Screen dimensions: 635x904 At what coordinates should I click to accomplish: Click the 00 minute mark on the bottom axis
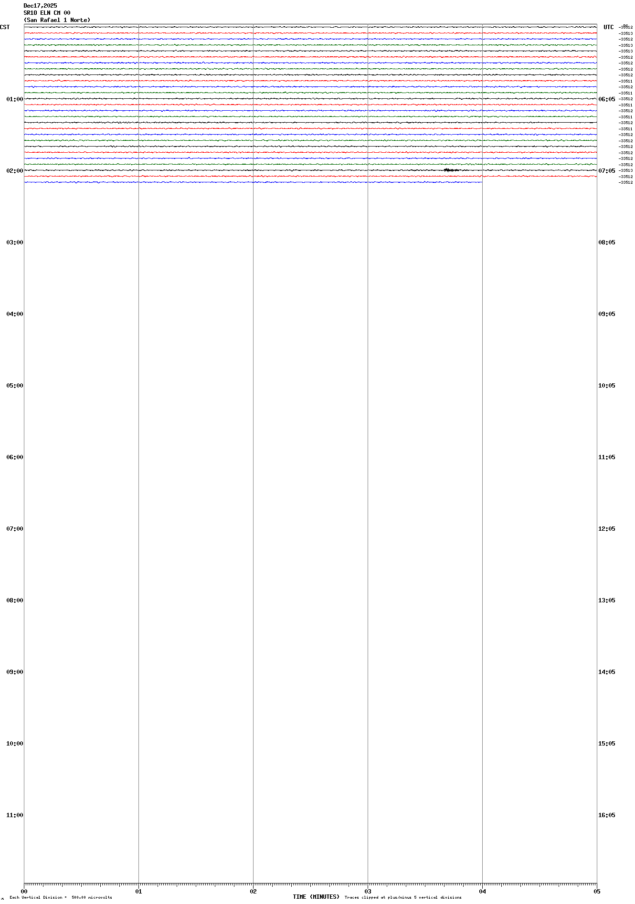(x=24, y=891)
